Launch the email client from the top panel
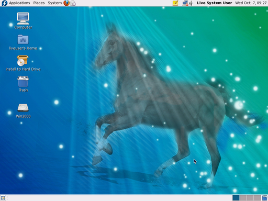268x201 pixels. 73,3
